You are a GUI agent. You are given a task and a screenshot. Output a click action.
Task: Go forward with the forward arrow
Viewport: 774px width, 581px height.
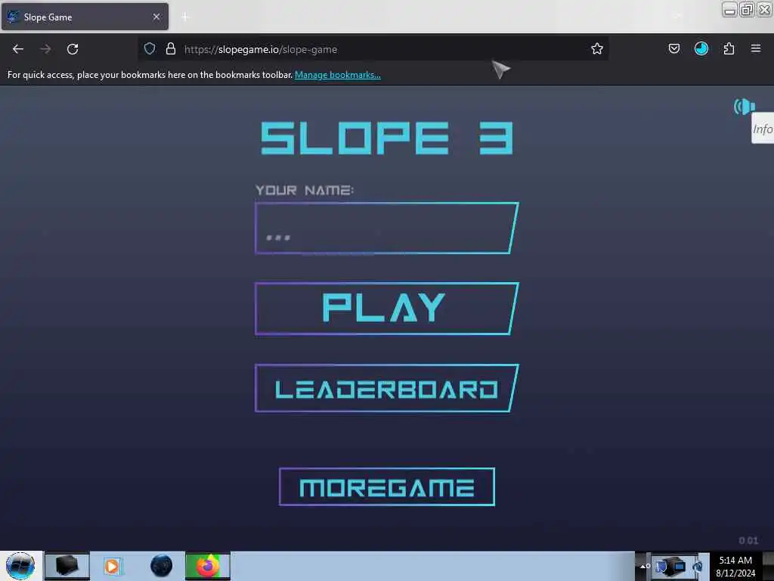(45, 49)
